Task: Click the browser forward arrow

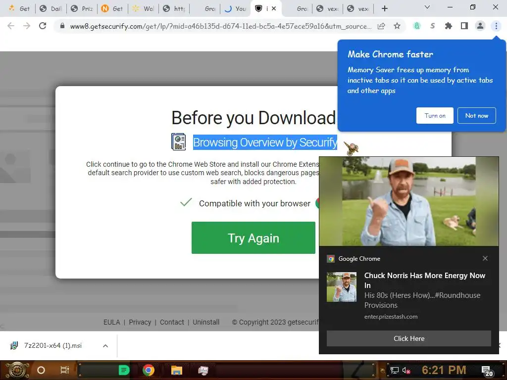Action: [x=27, y=26]
